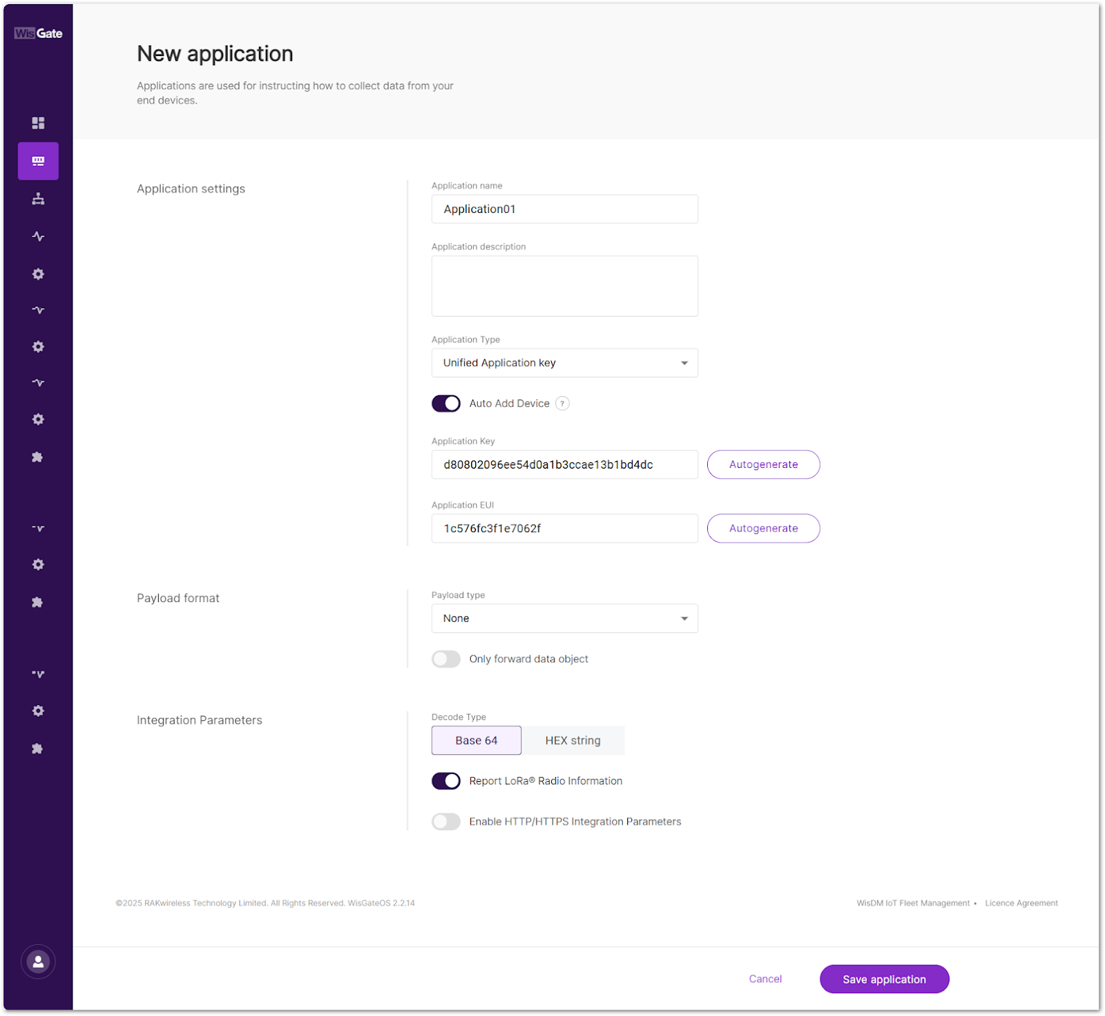
Task: Select the Base 64 decode type
Action: 476,740
